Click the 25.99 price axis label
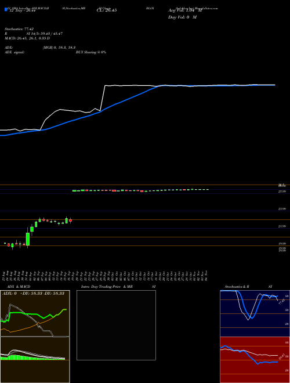The height and width of the screenshot is (383, 290). click(x=282, y=191)
